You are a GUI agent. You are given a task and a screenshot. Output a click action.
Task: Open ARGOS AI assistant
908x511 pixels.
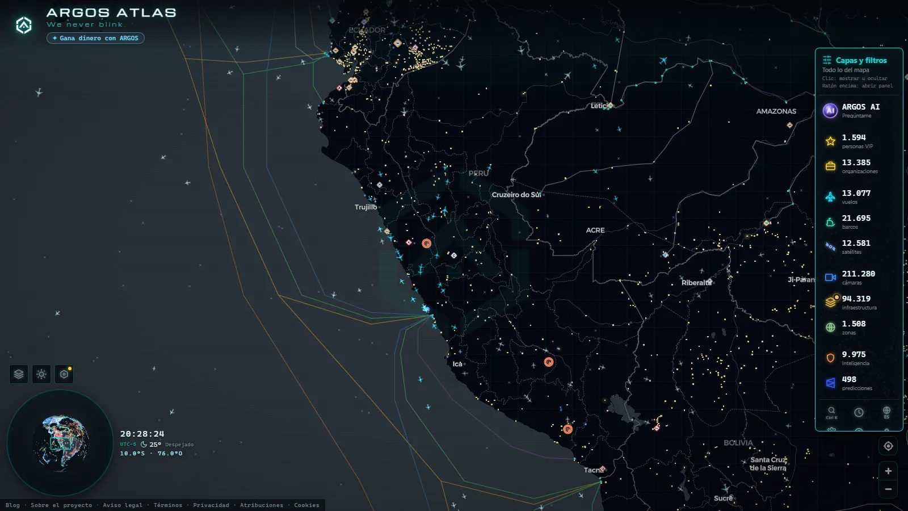[x=859, y=110]
